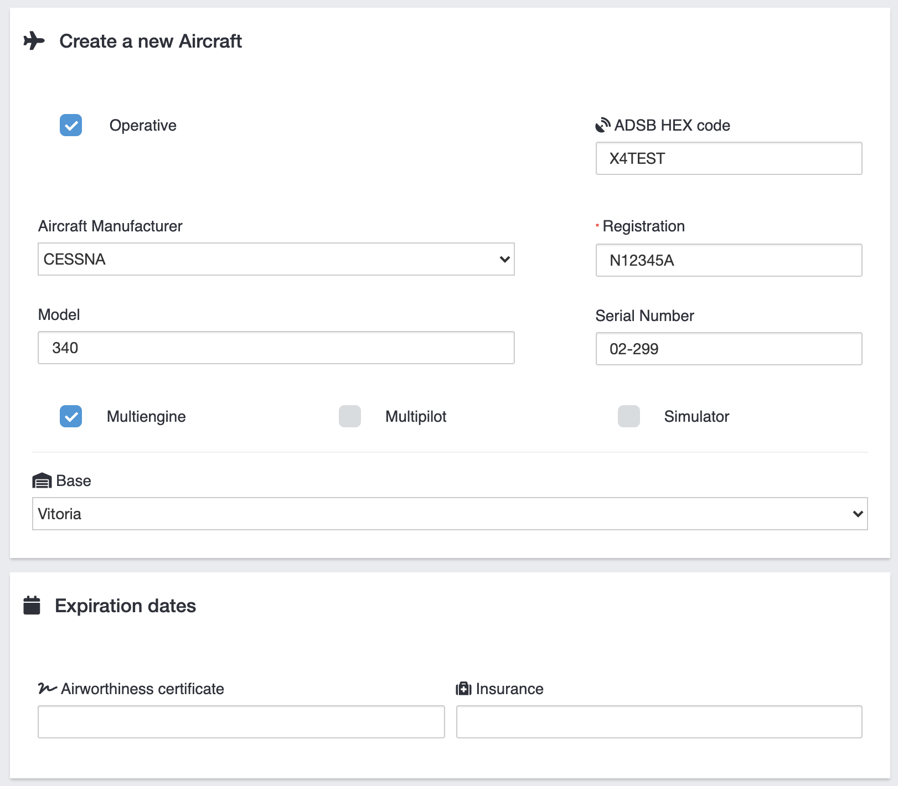The image size is (898, 786).
Task: Click the Operative label text
Action: [143, 126]
